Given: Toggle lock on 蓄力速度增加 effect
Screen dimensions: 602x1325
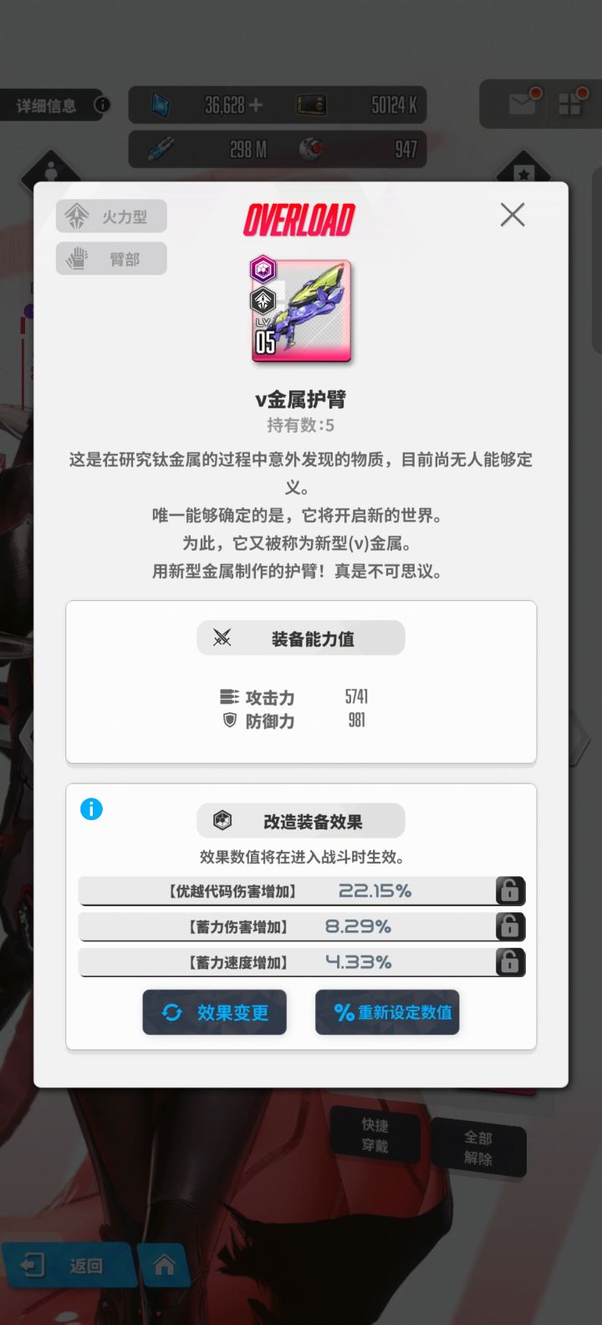Looking at the screenshot, I should coord(509,962).
